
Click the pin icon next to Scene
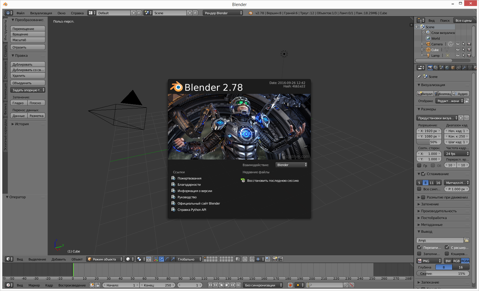419,76
